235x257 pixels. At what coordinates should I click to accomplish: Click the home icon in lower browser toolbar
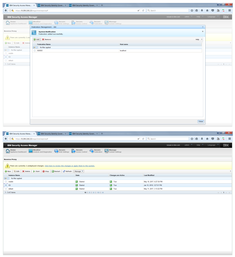click(207, 139)
